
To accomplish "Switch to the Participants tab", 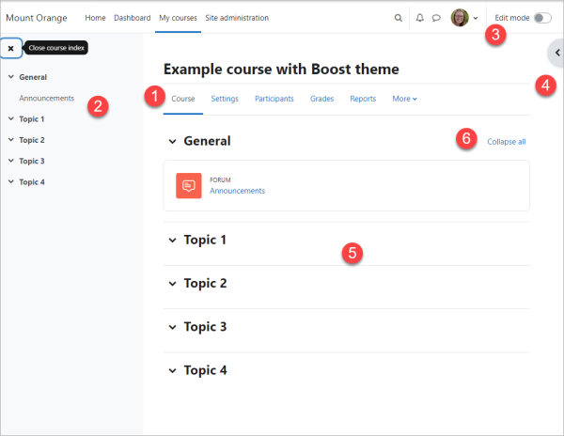I will click(x=274, y=99).
